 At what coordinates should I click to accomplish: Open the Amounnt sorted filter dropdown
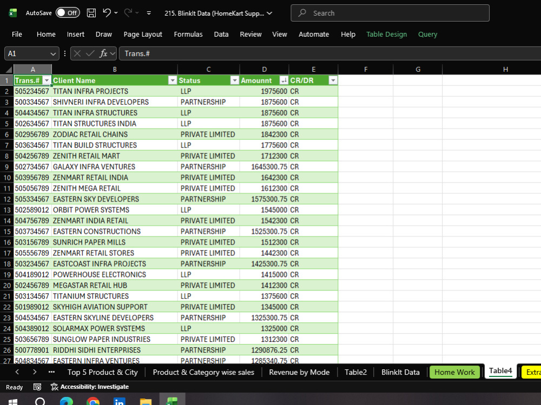(284, 80)
